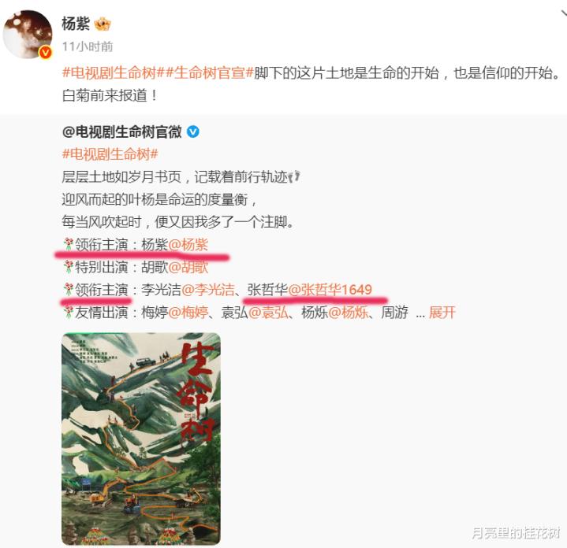
Task: Click the @张哲华1649 mention
Action: point(330,290)
